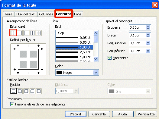Click the Dreta spacing input field

[138, 35]
